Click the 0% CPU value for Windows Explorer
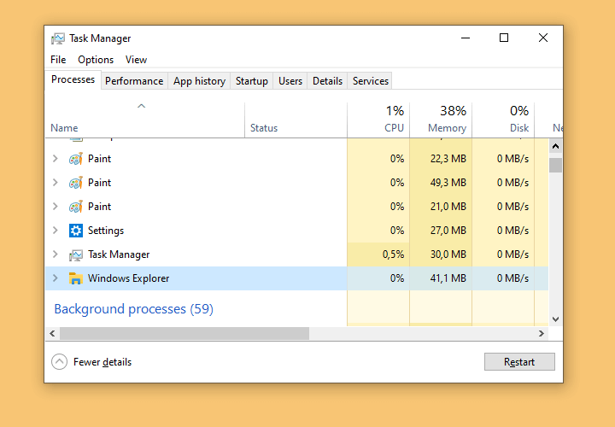 click(397, 278)
